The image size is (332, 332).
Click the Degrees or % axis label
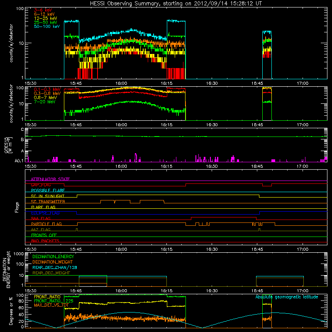11,311
